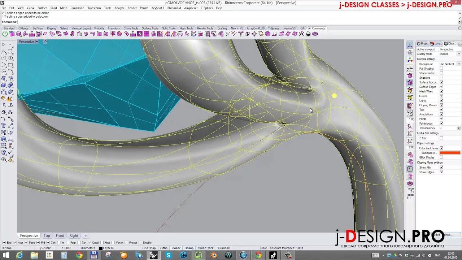Adjust the Transparency spinner arrows
The height and width of the screenshot is (260, 462).
459,128
